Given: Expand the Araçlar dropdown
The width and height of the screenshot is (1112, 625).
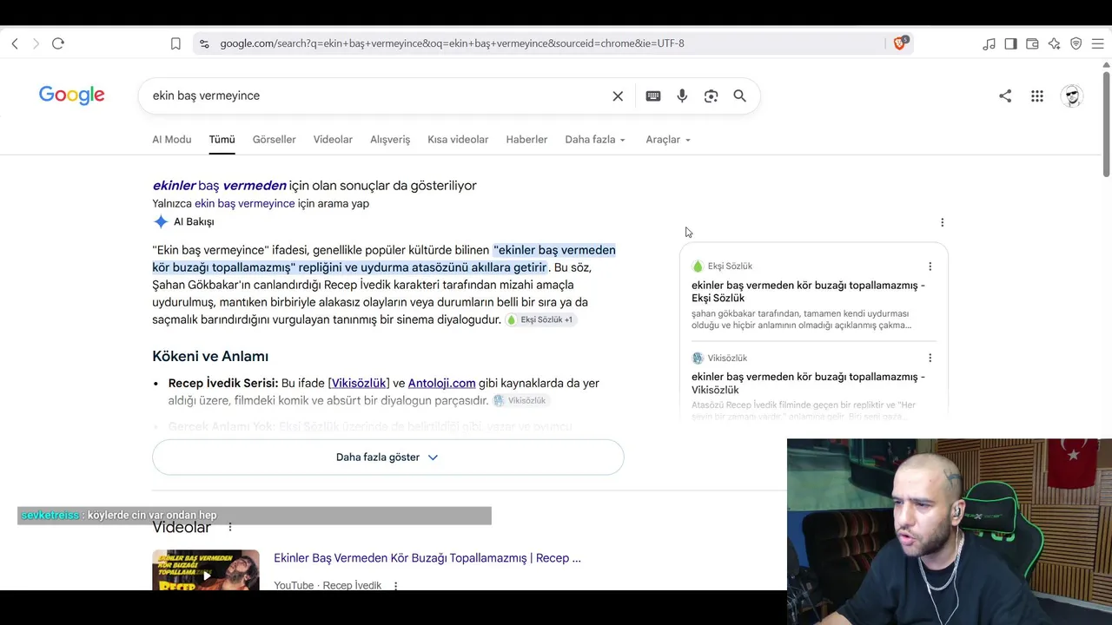Looking at the screenshot, I should coord(668,140).
